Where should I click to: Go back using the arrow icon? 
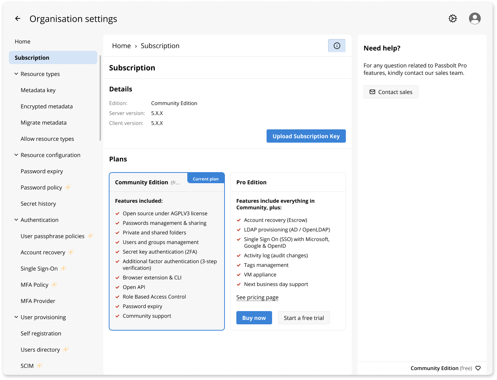[18, 18]
